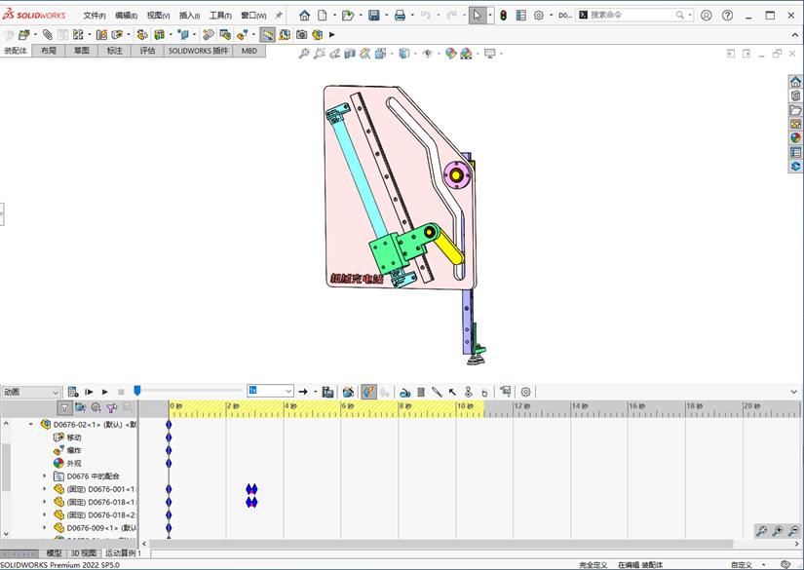Toggle the Filter Driving button
Screen dimensions: 804x570
point(96,408)
